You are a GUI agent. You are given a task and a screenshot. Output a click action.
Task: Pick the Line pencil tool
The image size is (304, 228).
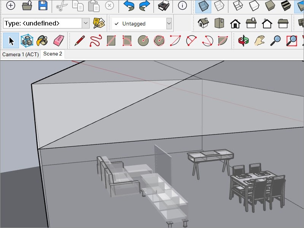click(x=80, y=40)
